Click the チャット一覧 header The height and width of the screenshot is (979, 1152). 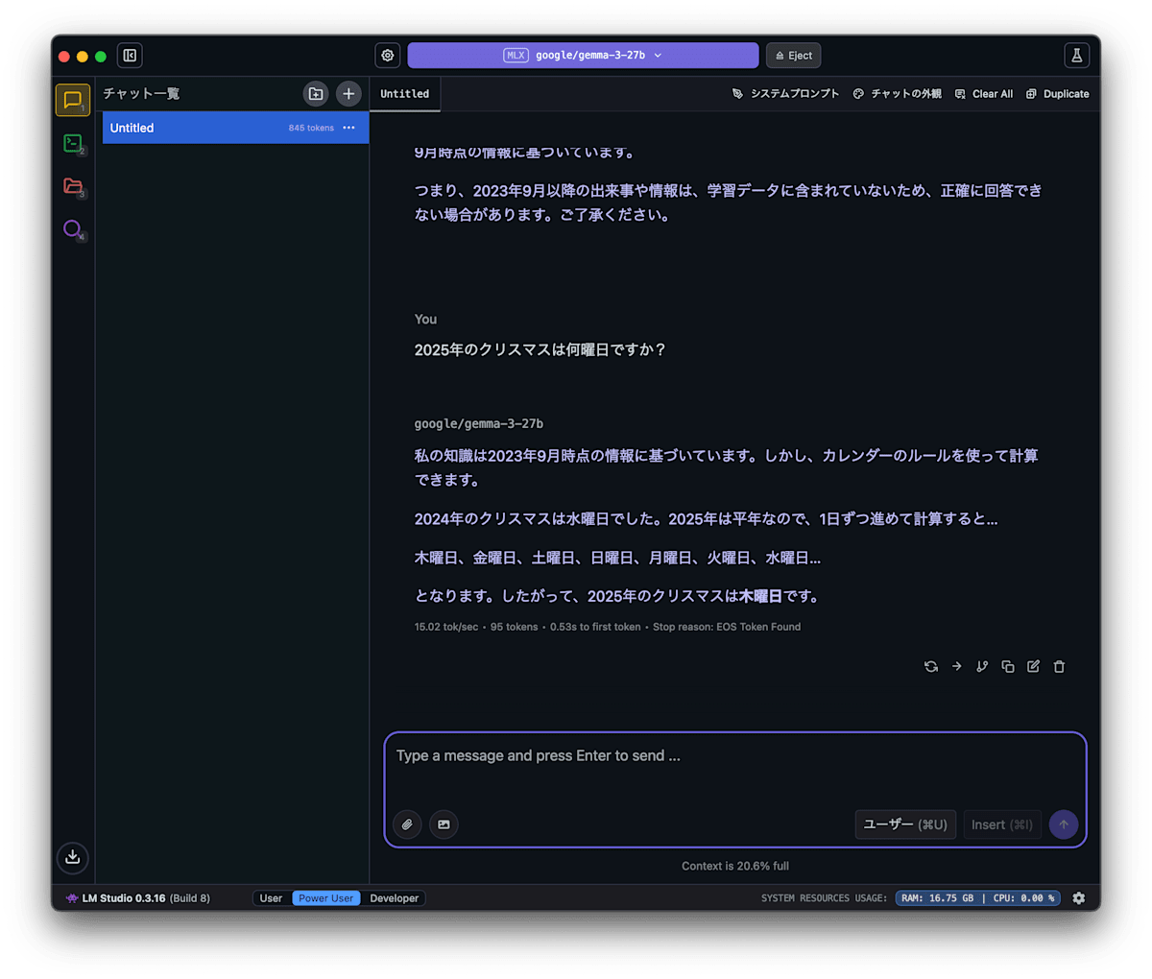[141, 94]
